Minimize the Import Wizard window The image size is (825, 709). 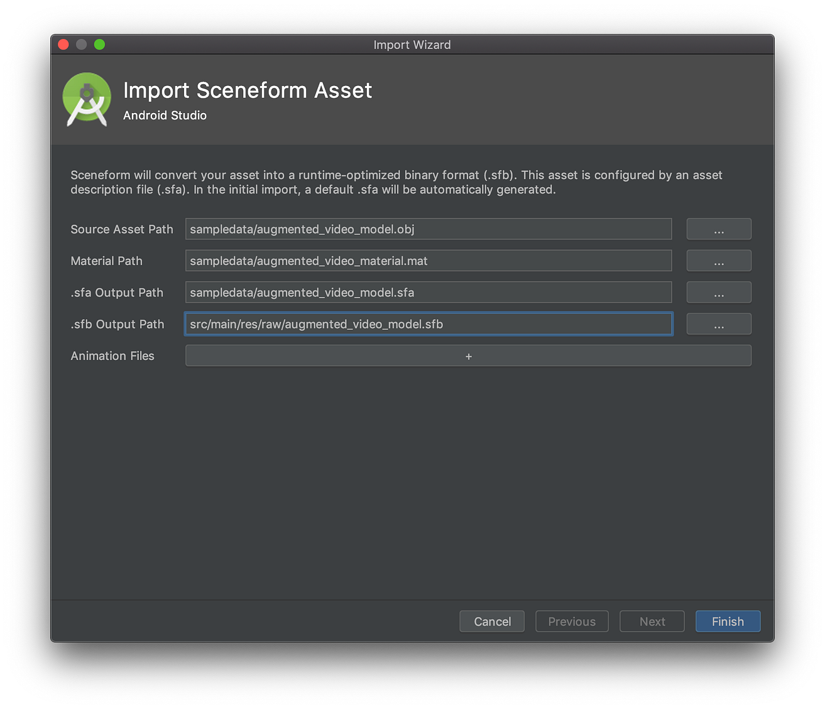pos(81,45)
